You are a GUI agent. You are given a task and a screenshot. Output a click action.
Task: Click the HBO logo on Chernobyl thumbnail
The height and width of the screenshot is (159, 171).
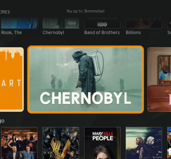point(72,23)
